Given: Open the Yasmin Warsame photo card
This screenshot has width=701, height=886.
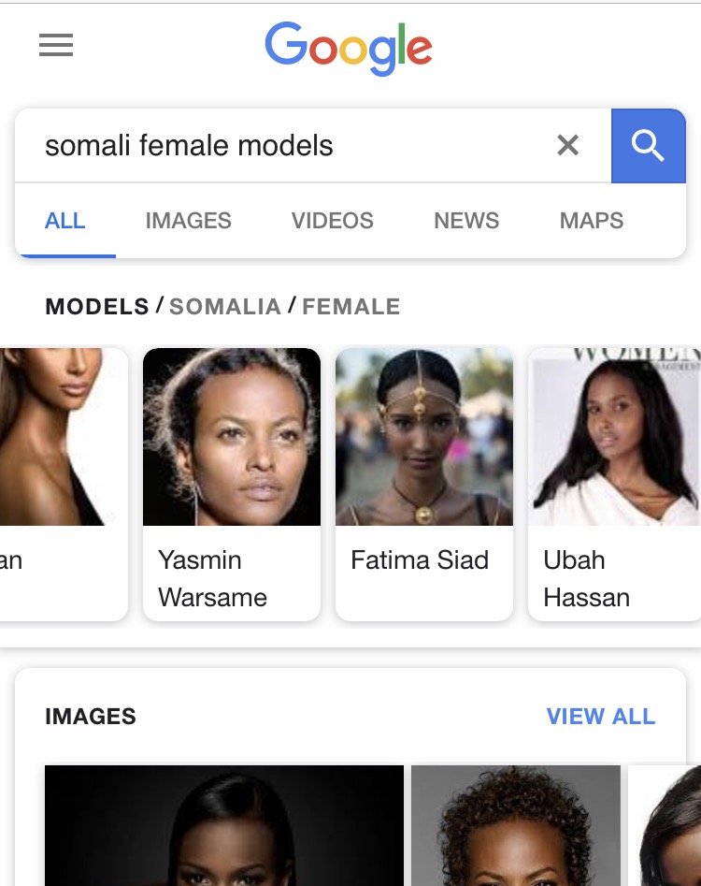Looking at the screenshot, I should point(231,482).
